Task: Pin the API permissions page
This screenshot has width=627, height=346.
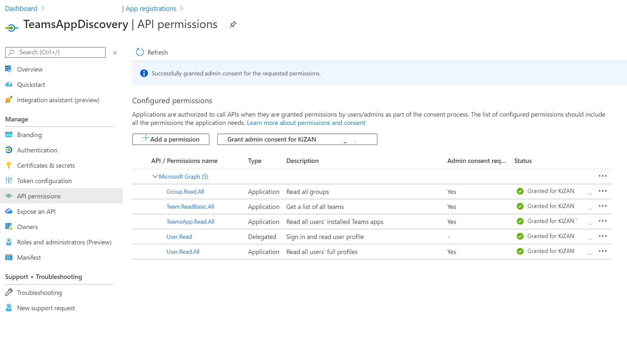Action: click(233, 25)
